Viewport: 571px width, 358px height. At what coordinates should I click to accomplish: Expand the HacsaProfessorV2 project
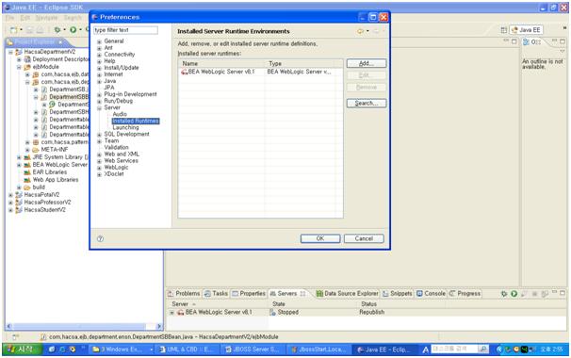click(10, 203)
